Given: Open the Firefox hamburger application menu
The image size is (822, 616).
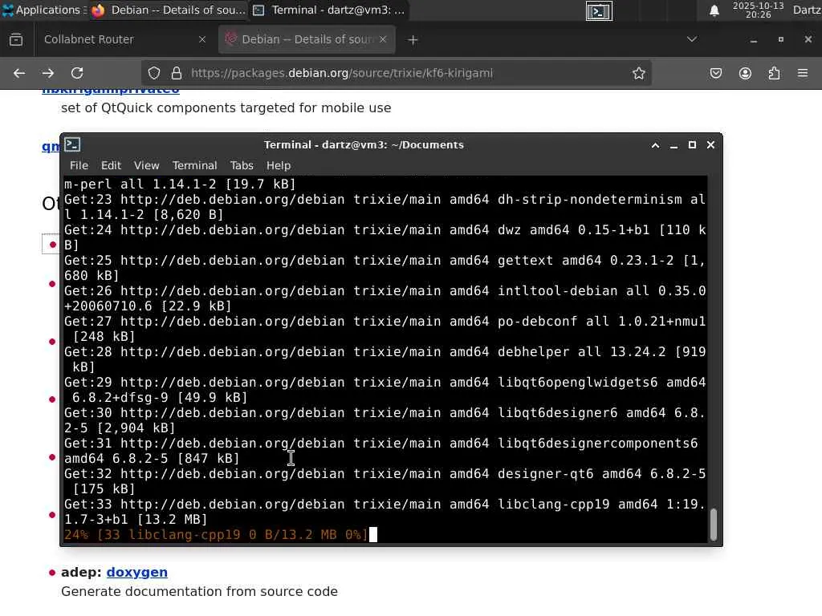Looking at the screenshot, I should (x=803, y=73).
